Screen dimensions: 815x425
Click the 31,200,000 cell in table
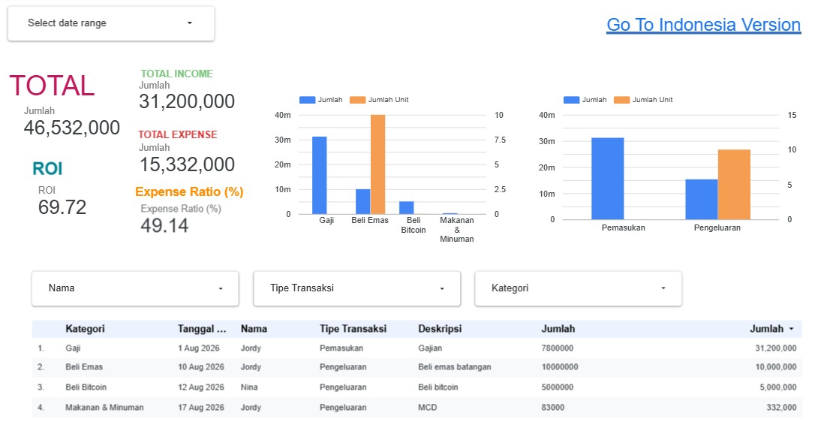[776, 348]
